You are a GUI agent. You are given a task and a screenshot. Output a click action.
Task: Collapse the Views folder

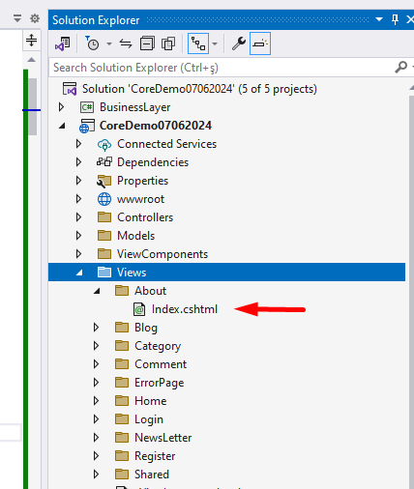tap(79, 273)
